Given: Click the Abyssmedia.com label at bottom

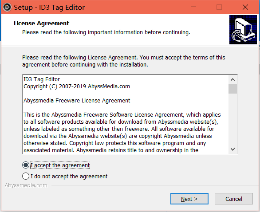Looking at the screenshot, I should [26, 185].
